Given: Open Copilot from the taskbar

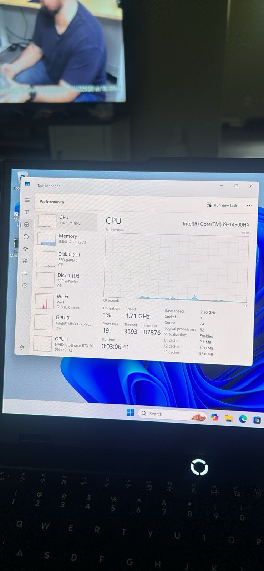Looking at the screenshot, I should [215, 418].
